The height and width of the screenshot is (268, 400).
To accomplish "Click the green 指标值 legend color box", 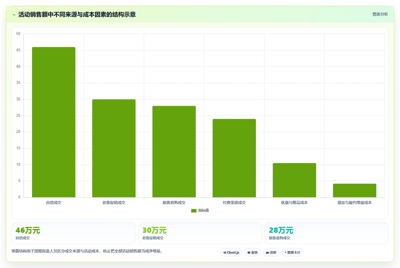I will click(x=194, y=210).
